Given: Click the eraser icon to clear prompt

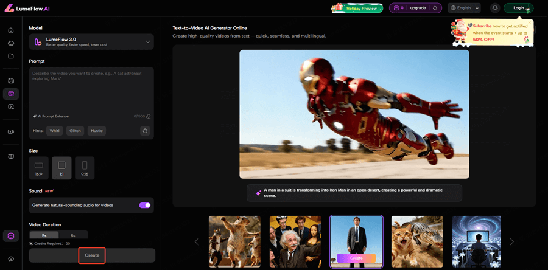Looking at the screenshot, I should (x=148, y=116).
